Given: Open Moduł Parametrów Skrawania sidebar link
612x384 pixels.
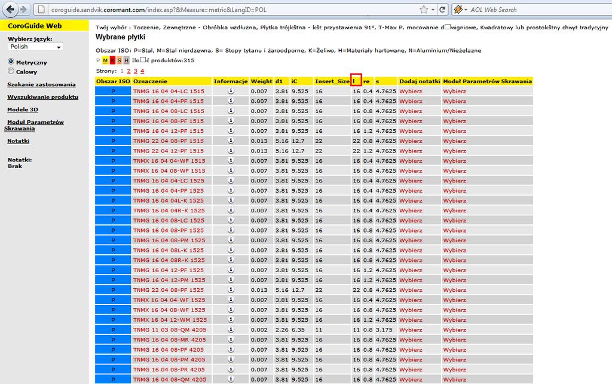Looking at the screenshot, I should pos(34,125).
